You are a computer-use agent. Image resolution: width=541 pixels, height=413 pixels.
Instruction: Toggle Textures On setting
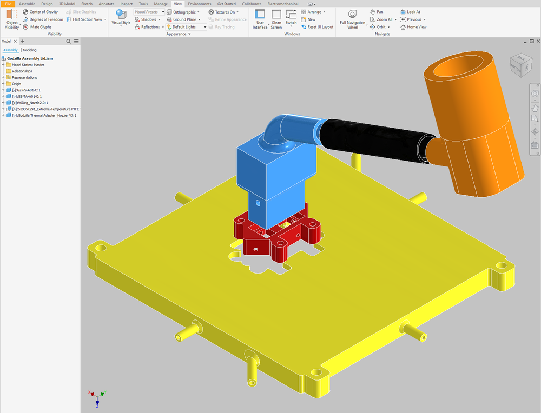(222, 12)
